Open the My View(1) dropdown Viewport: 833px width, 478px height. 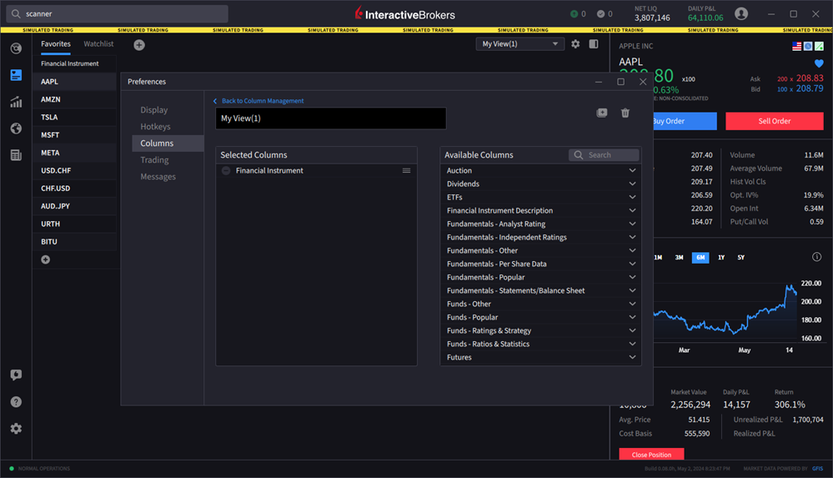pos(519,44)
